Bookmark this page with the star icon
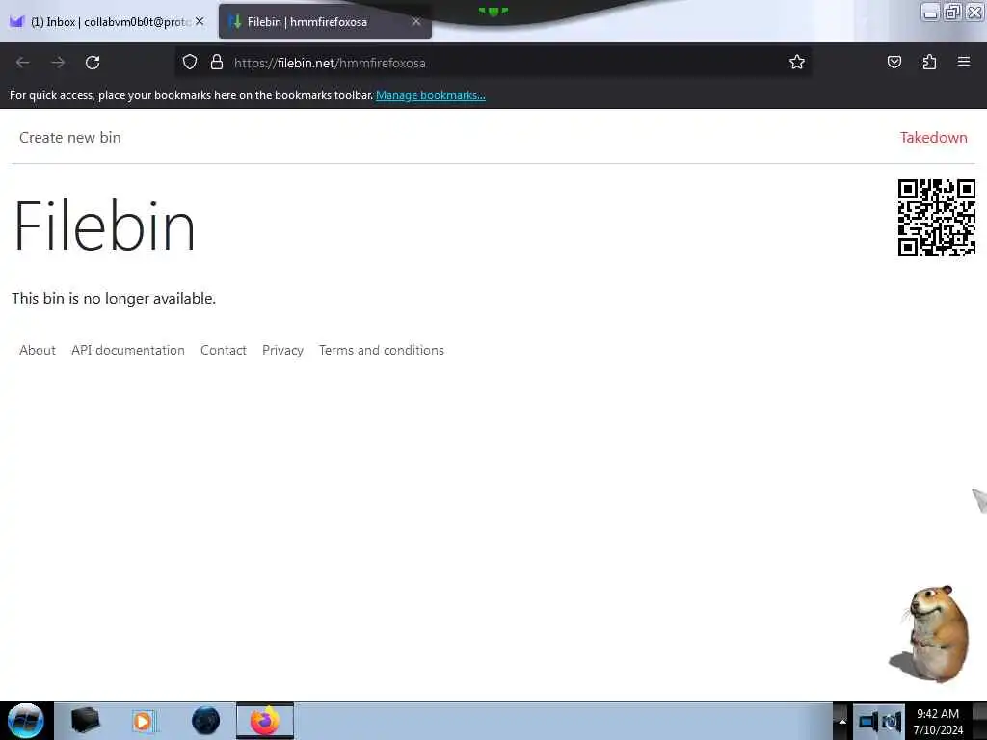Image resolution: width=987 pixels, height=740 pixels. tap(797, 62)
